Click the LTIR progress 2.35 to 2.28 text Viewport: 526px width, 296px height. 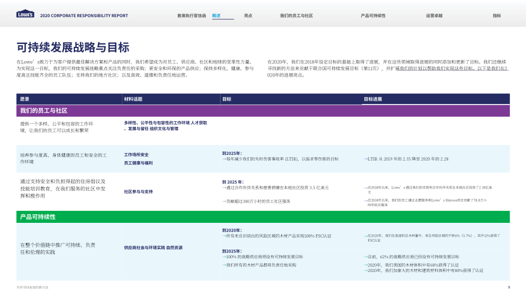pos(406,159)
